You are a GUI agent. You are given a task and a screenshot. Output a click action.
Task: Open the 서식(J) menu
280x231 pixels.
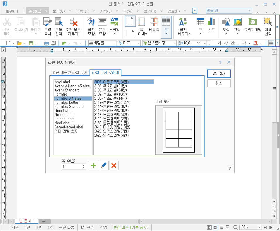coord(106,11)
